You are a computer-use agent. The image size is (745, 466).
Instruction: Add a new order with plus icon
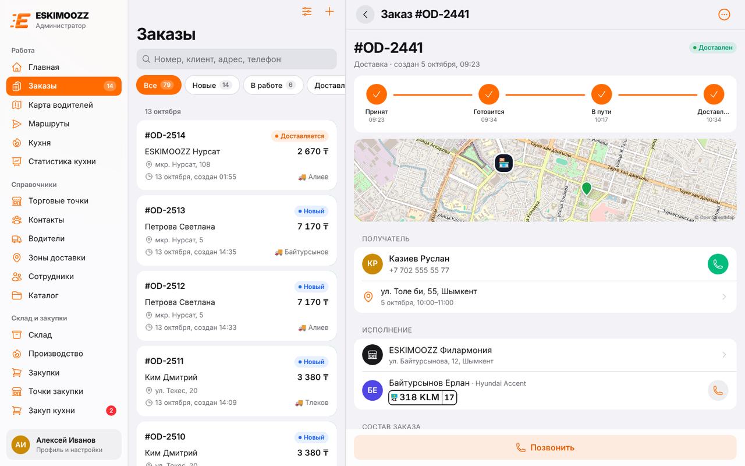[x=329, y=12]
